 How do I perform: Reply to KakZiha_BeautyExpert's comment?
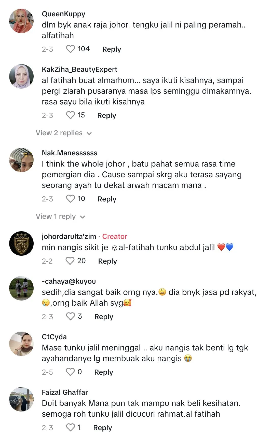point(107,115)
